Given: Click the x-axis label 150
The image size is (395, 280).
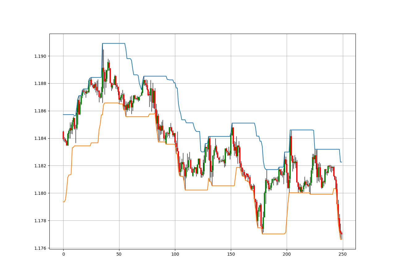Looking at the screenshot, I should click(231, 254).
